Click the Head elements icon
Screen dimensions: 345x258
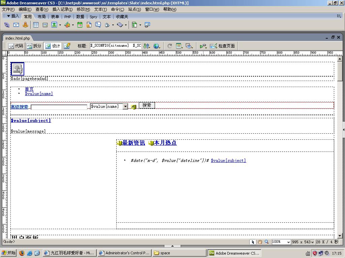(107, 25)
